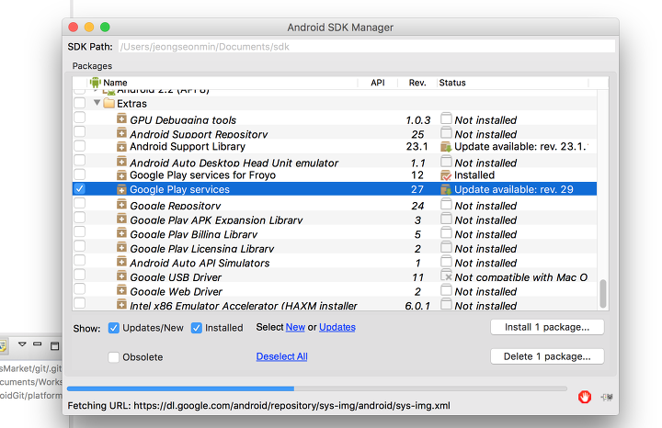Sort by the Status column header
Screen dimensions: 662x428
pos(512,83)
